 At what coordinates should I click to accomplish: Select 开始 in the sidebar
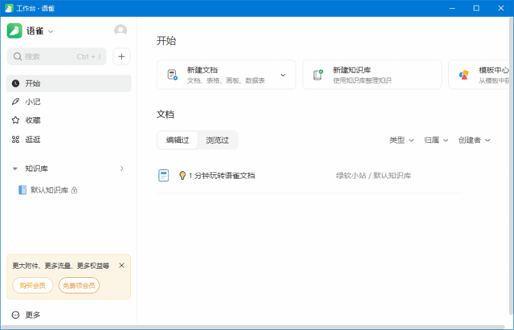click(x=68, y=84)
